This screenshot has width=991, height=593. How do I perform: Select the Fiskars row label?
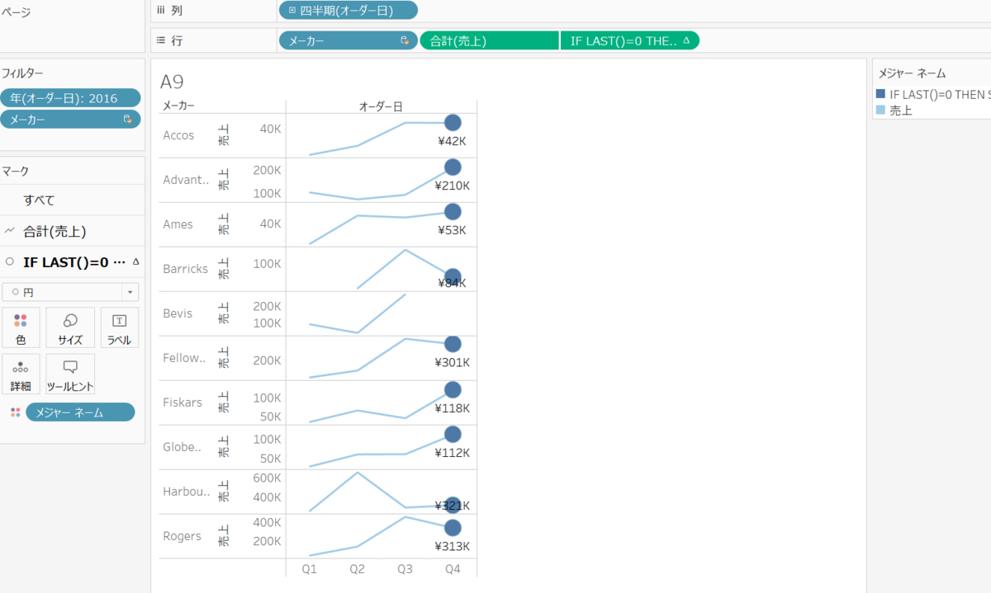tap(183, 402)
